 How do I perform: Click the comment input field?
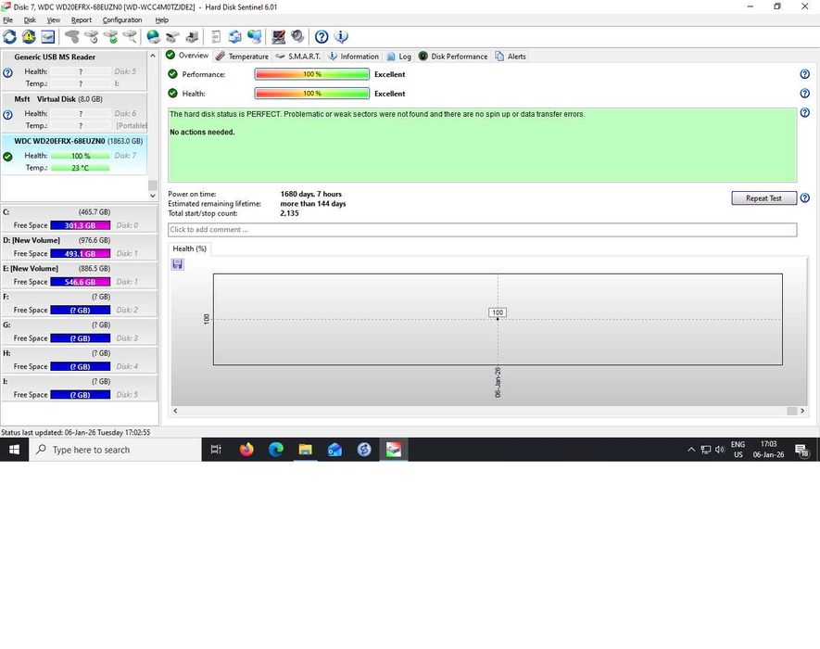click(x=482, y=229)
